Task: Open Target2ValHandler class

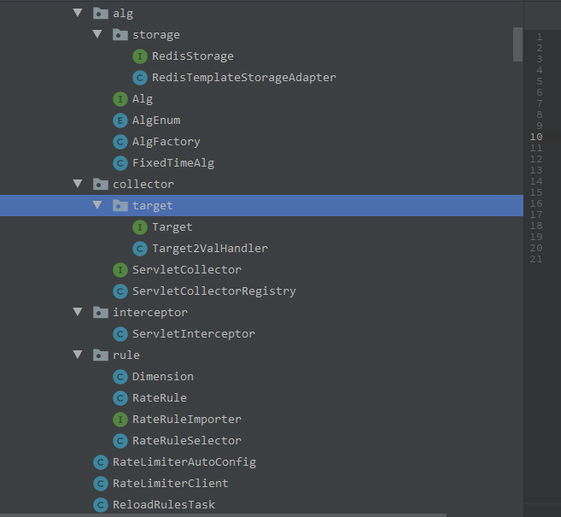Action: (x=210, y=248)
